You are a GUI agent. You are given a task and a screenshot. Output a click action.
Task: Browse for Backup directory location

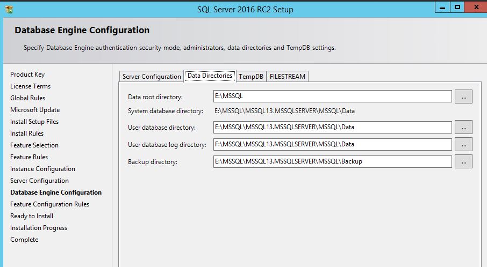[463, 161]
